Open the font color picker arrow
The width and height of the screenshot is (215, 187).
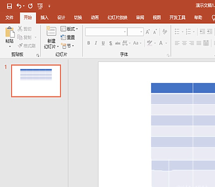point(166,43)
